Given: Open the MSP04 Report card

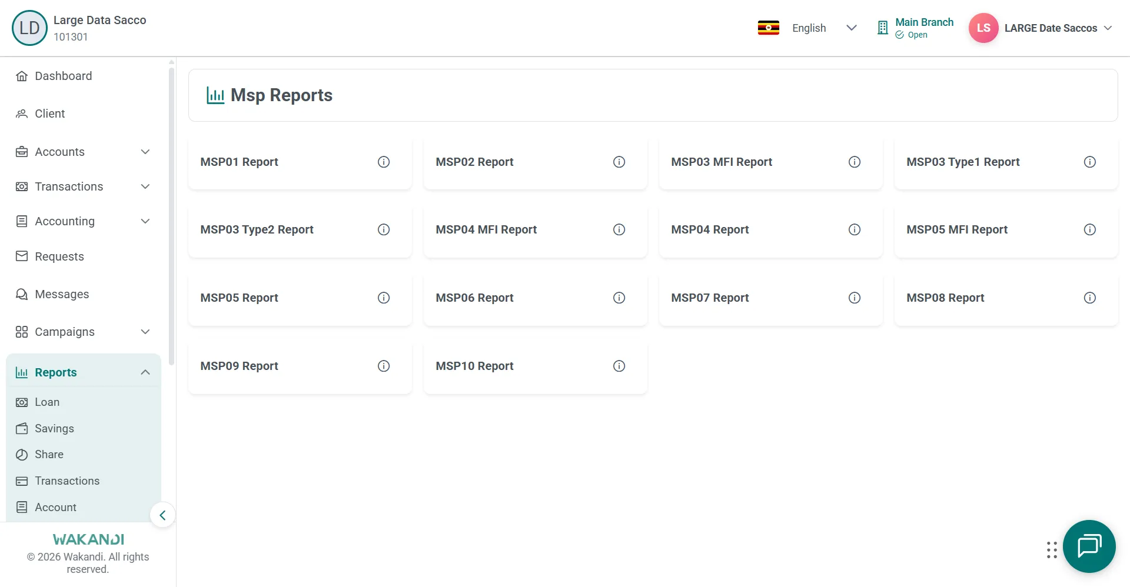Looking at the screenshot, I should [771, 229].
